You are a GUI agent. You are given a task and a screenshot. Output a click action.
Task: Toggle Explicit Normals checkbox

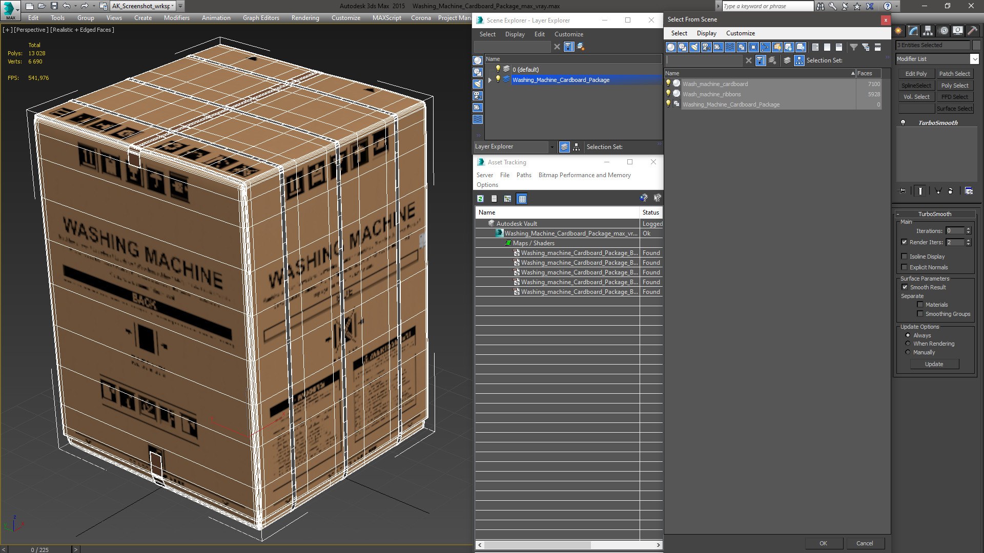(x=905, y=267)
